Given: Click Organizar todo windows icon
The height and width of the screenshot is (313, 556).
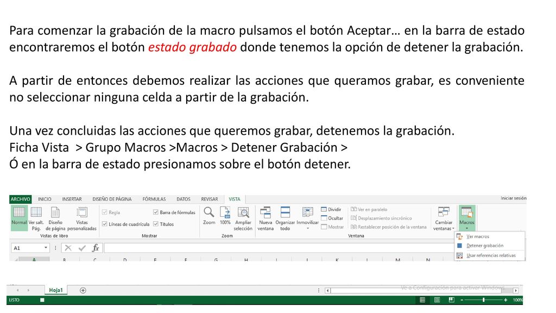Looking at the screenshot, I should pos(285,218).
